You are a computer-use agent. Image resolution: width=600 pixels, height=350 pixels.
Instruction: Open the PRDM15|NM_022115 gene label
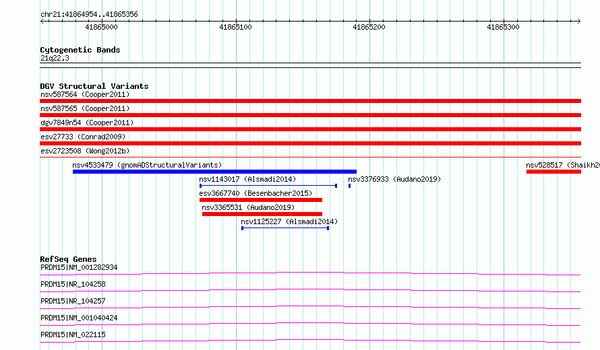[73, 335]
